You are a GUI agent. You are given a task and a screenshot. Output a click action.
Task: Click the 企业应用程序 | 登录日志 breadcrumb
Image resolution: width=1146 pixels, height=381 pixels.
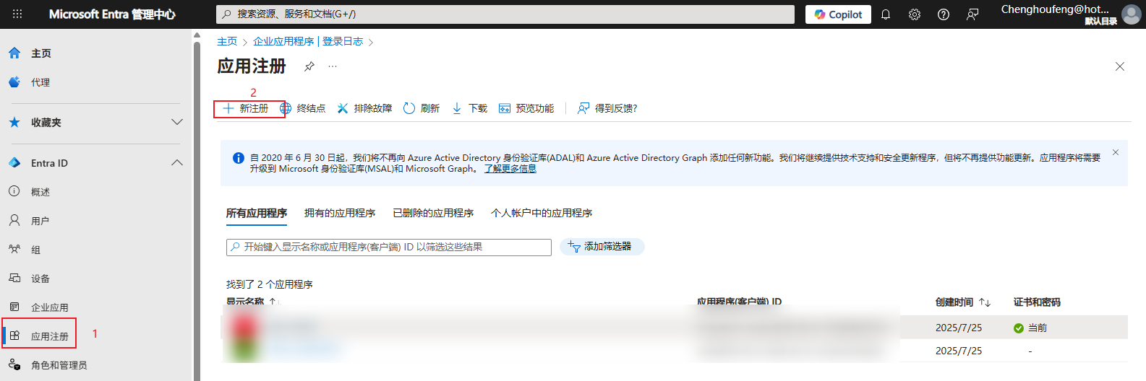308,42
